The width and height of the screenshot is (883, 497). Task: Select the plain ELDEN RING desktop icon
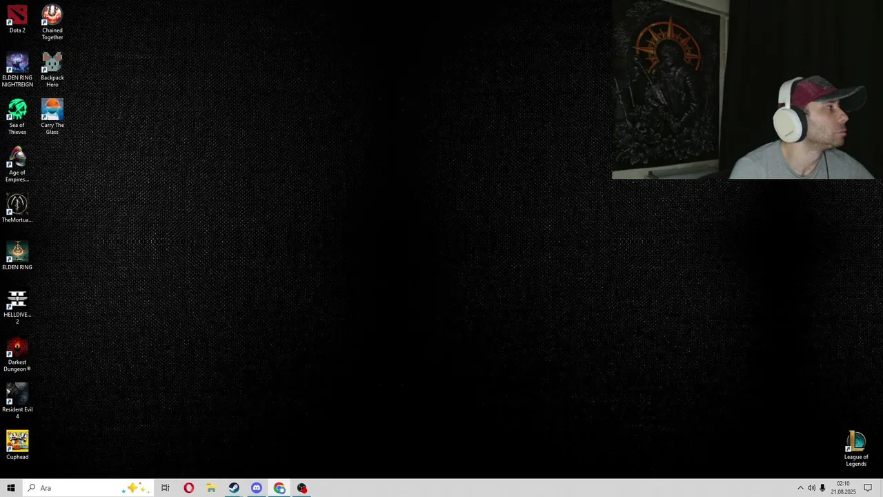17,256
